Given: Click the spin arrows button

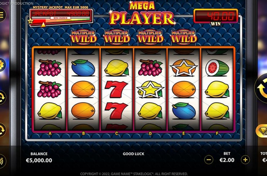Looking at the screenshot, I should click(x=261, y=88).
